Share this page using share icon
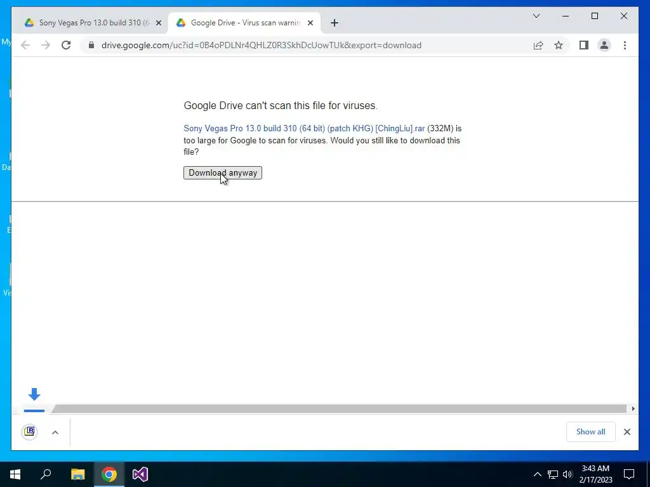The width and height of the screenshot is (650, 487). (538, 45)
